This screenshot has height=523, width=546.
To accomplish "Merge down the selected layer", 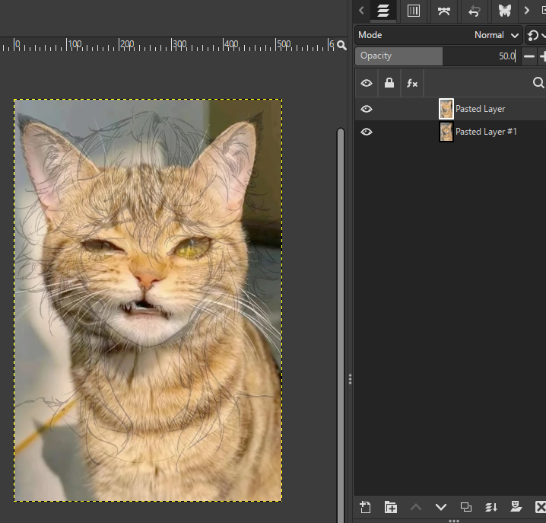I will click(491, 507).
